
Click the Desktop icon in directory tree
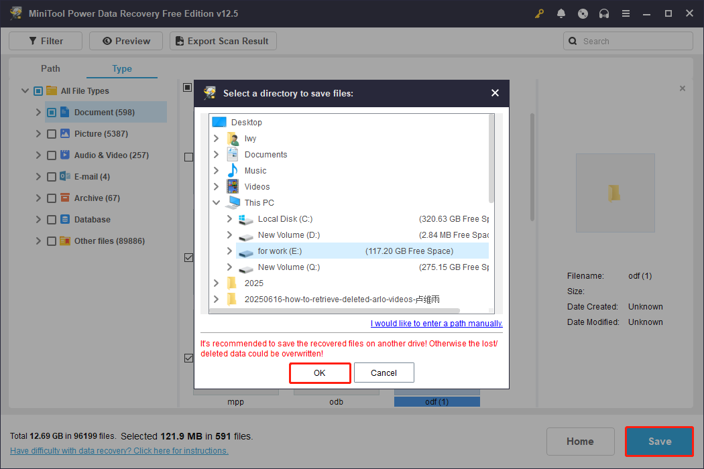(219, 122)
